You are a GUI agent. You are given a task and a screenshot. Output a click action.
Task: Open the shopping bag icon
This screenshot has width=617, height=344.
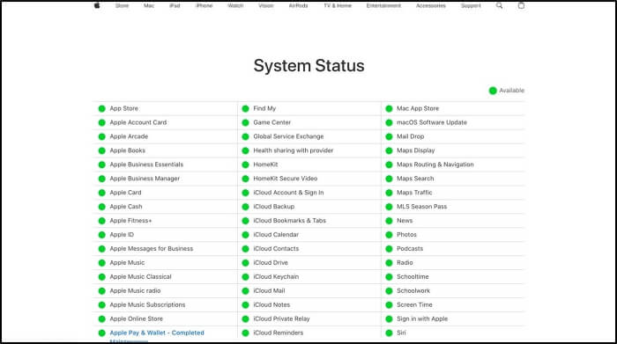(x=521, y=5)
